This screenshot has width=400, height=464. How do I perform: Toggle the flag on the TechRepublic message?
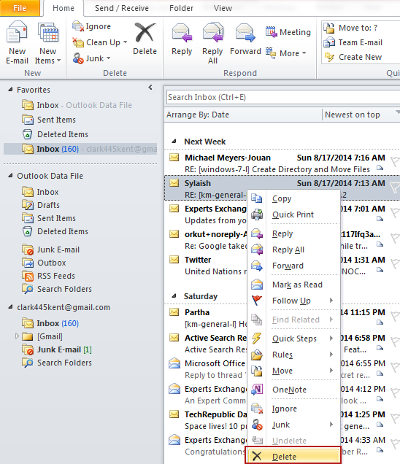395,418
